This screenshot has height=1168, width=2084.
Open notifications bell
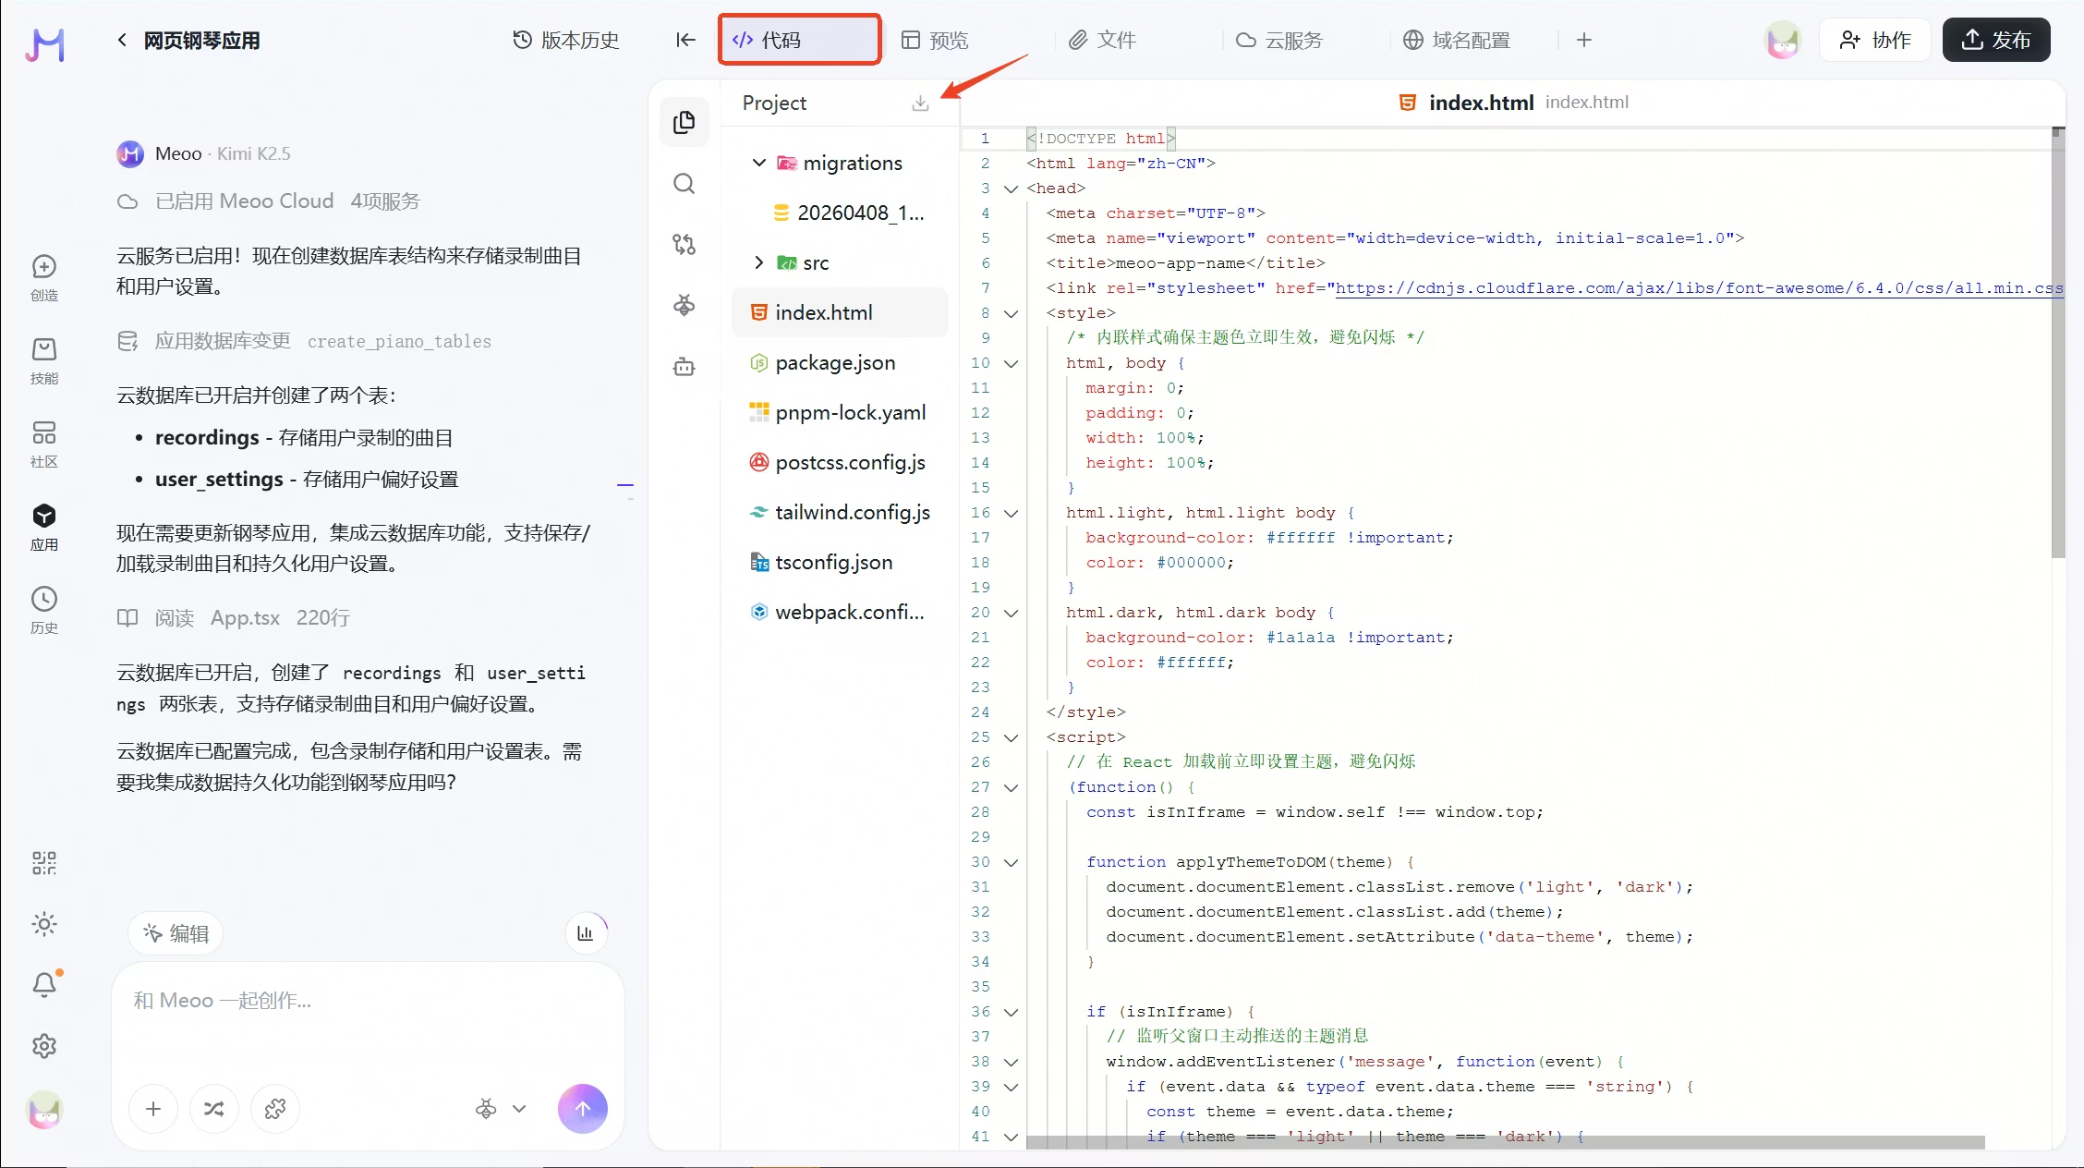pyautogui.click(x=44, y=985)
